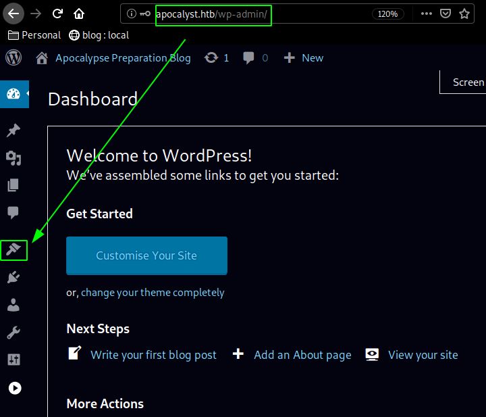Open the Posts pushpin sidebar icon

[13, 130]
